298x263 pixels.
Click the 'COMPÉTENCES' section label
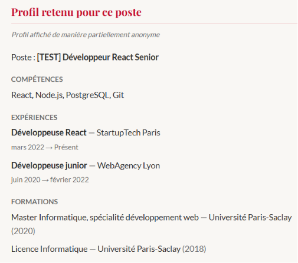[x=37, y=79]
